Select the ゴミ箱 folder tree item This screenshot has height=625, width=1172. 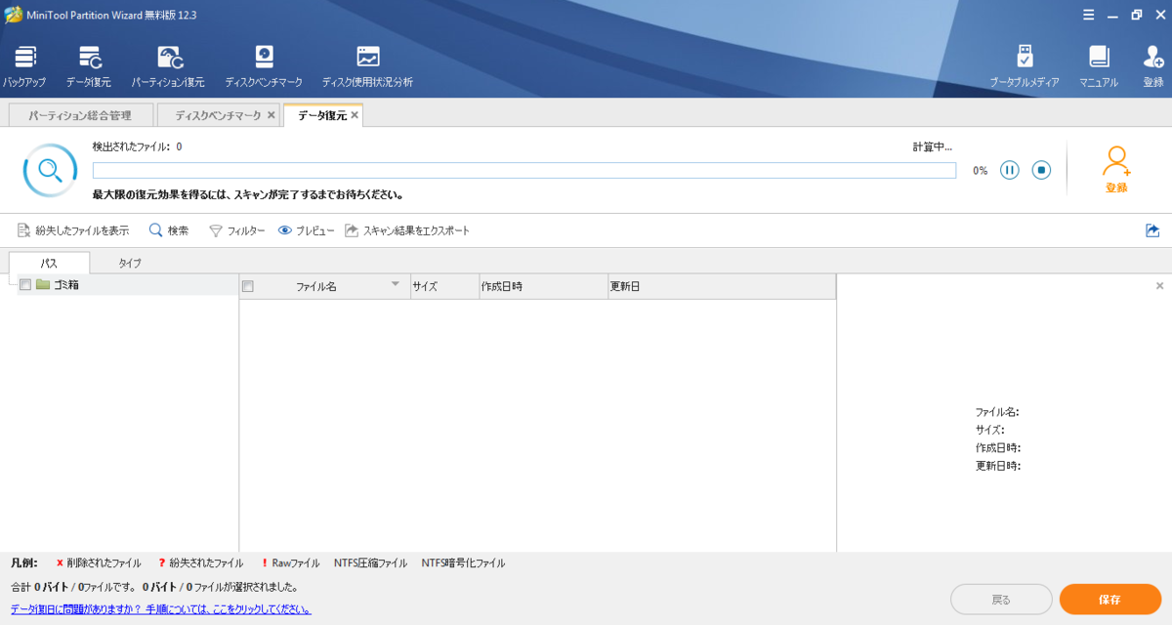tap(66, 284)
